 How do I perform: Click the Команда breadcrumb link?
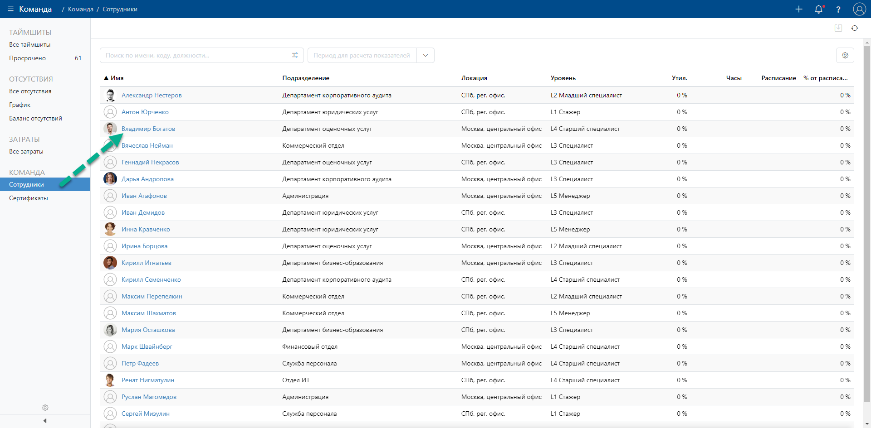pyautogui.click(x=81, y=9)
